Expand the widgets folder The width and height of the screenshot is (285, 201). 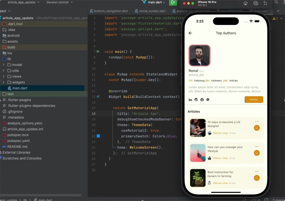[3, 82]
